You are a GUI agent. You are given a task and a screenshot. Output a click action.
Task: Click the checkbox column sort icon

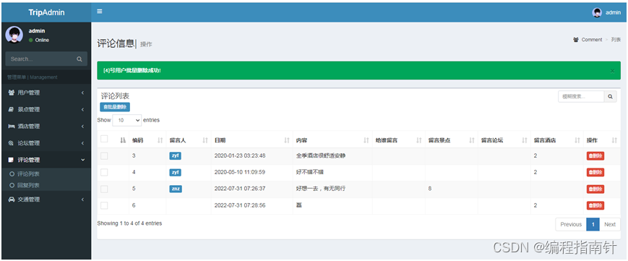click(x=123, y=140)
